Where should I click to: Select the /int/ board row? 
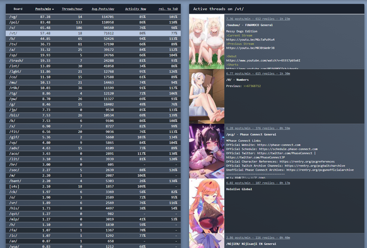93,66
